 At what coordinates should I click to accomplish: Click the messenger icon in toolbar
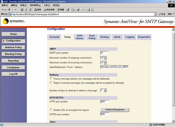(x=92, y=10)
